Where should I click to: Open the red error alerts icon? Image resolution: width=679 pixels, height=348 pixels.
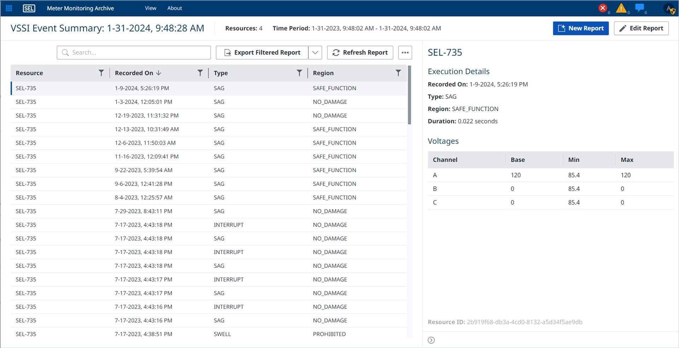pos(603,8)
